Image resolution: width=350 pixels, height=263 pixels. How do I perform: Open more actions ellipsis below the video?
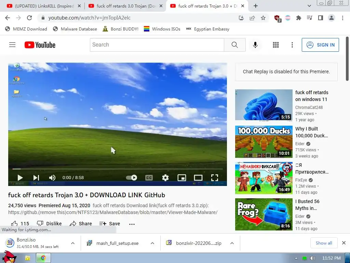132,224
